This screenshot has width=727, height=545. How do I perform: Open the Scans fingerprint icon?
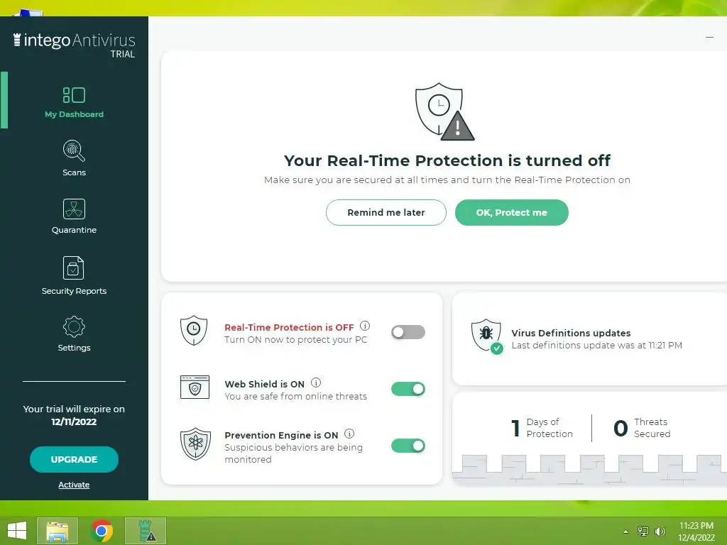click(x=74, y=150)
